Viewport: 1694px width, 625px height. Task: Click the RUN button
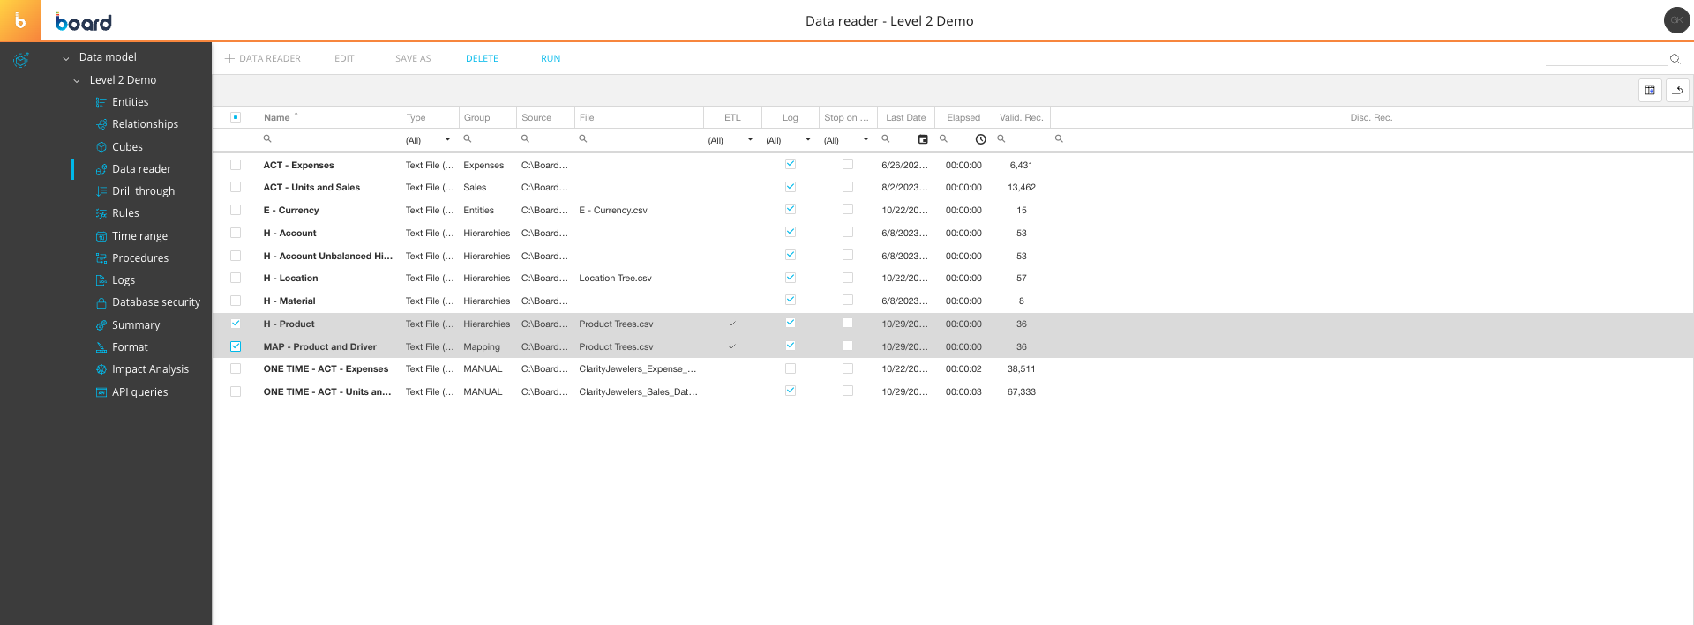(551, 59)
